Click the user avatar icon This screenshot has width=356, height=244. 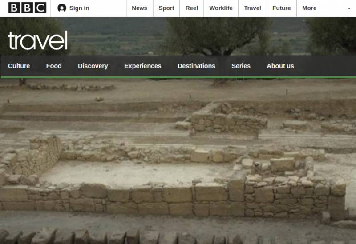click(62, 8)
